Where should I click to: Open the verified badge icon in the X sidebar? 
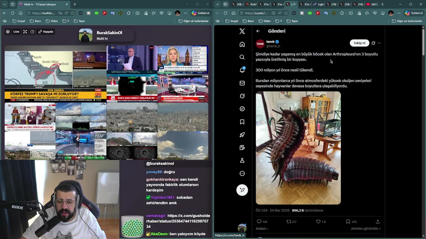(242, 109)
